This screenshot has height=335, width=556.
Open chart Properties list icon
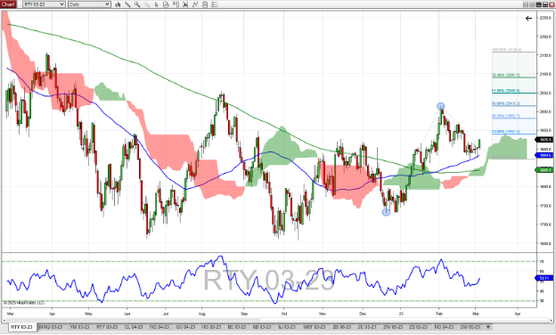(214, 4)
